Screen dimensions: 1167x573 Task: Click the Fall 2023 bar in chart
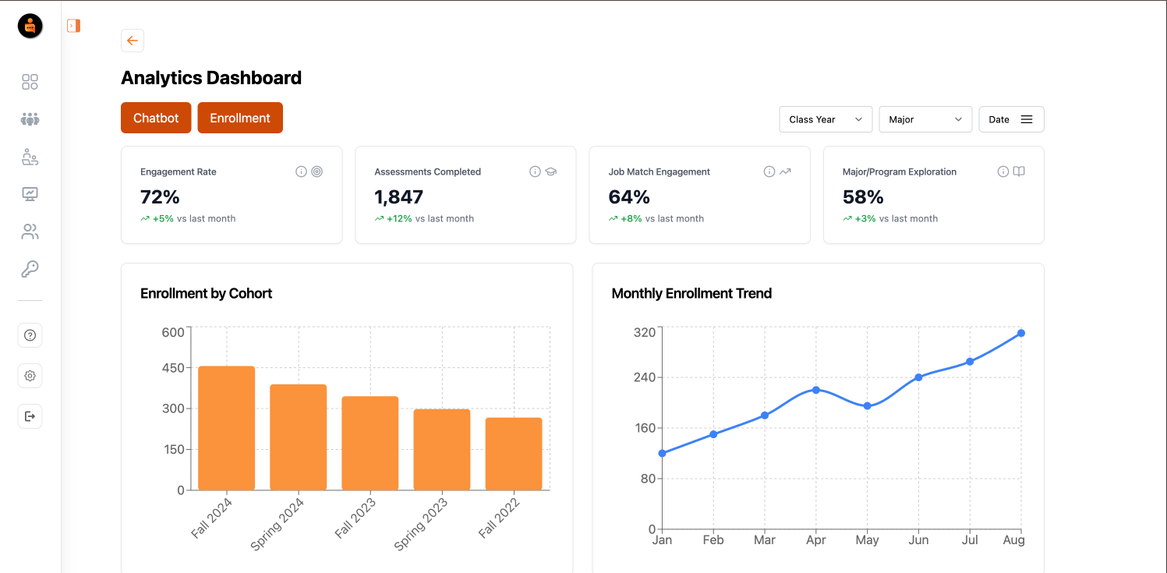(370, 444)
